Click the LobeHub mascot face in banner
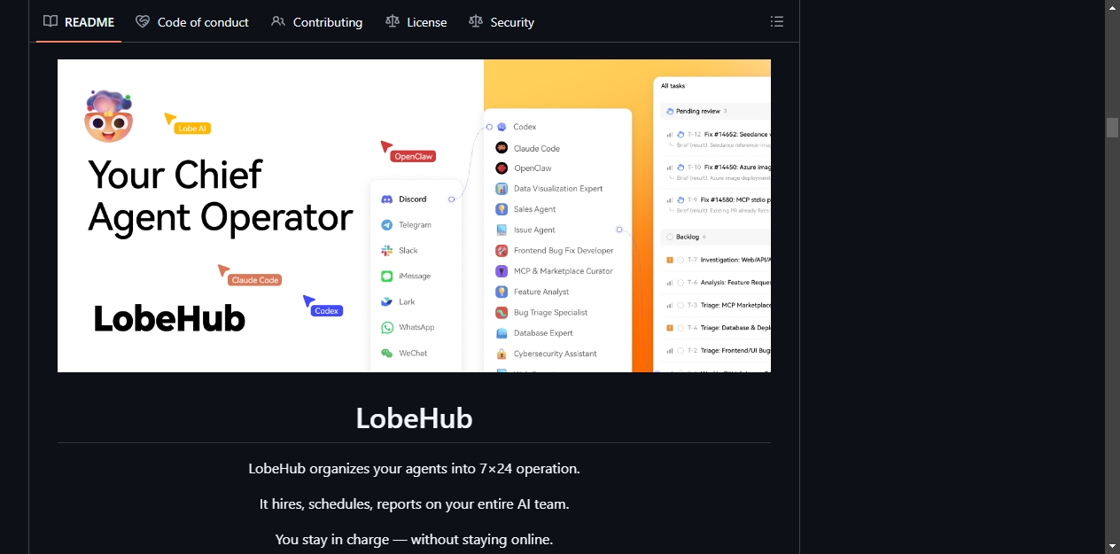 pos(108,116)
